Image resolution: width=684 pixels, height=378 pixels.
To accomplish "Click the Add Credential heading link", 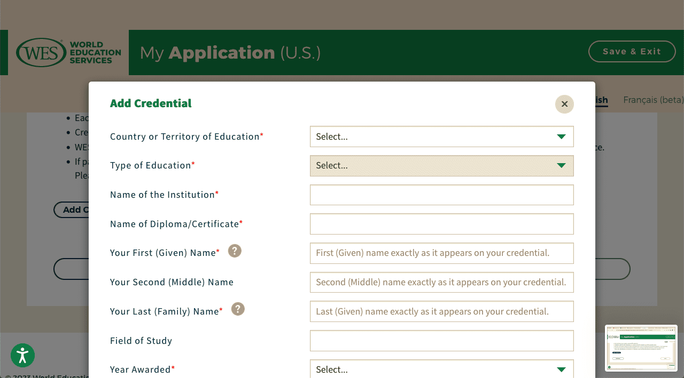I will coord(151,103).
